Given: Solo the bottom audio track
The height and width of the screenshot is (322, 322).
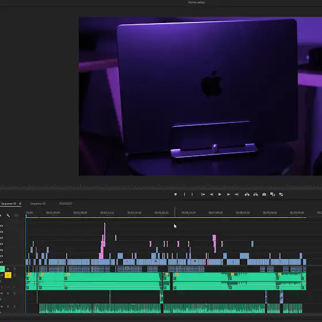Looking at the screenshot, I should point(8,307).
